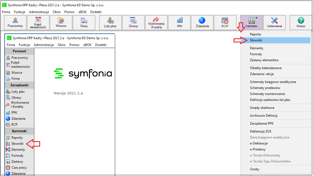Open Listy płac from the toolbar
Viewport: 313px width, 176px height.
click(111, 23)
